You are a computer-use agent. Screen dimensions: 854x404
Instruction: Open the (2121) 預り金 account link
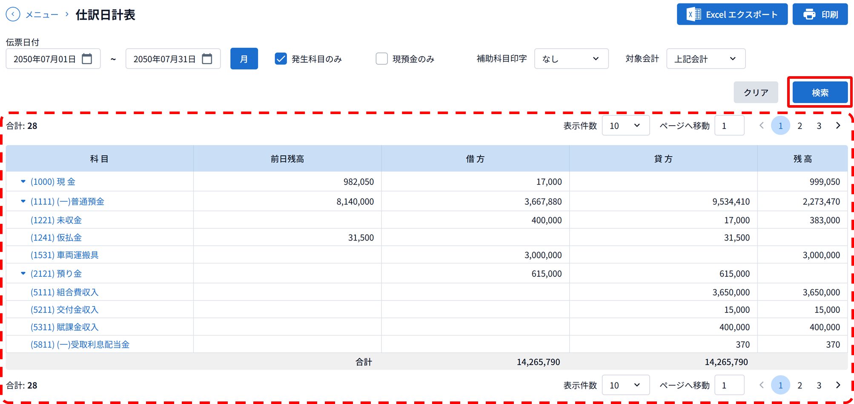tap(56, 273)
